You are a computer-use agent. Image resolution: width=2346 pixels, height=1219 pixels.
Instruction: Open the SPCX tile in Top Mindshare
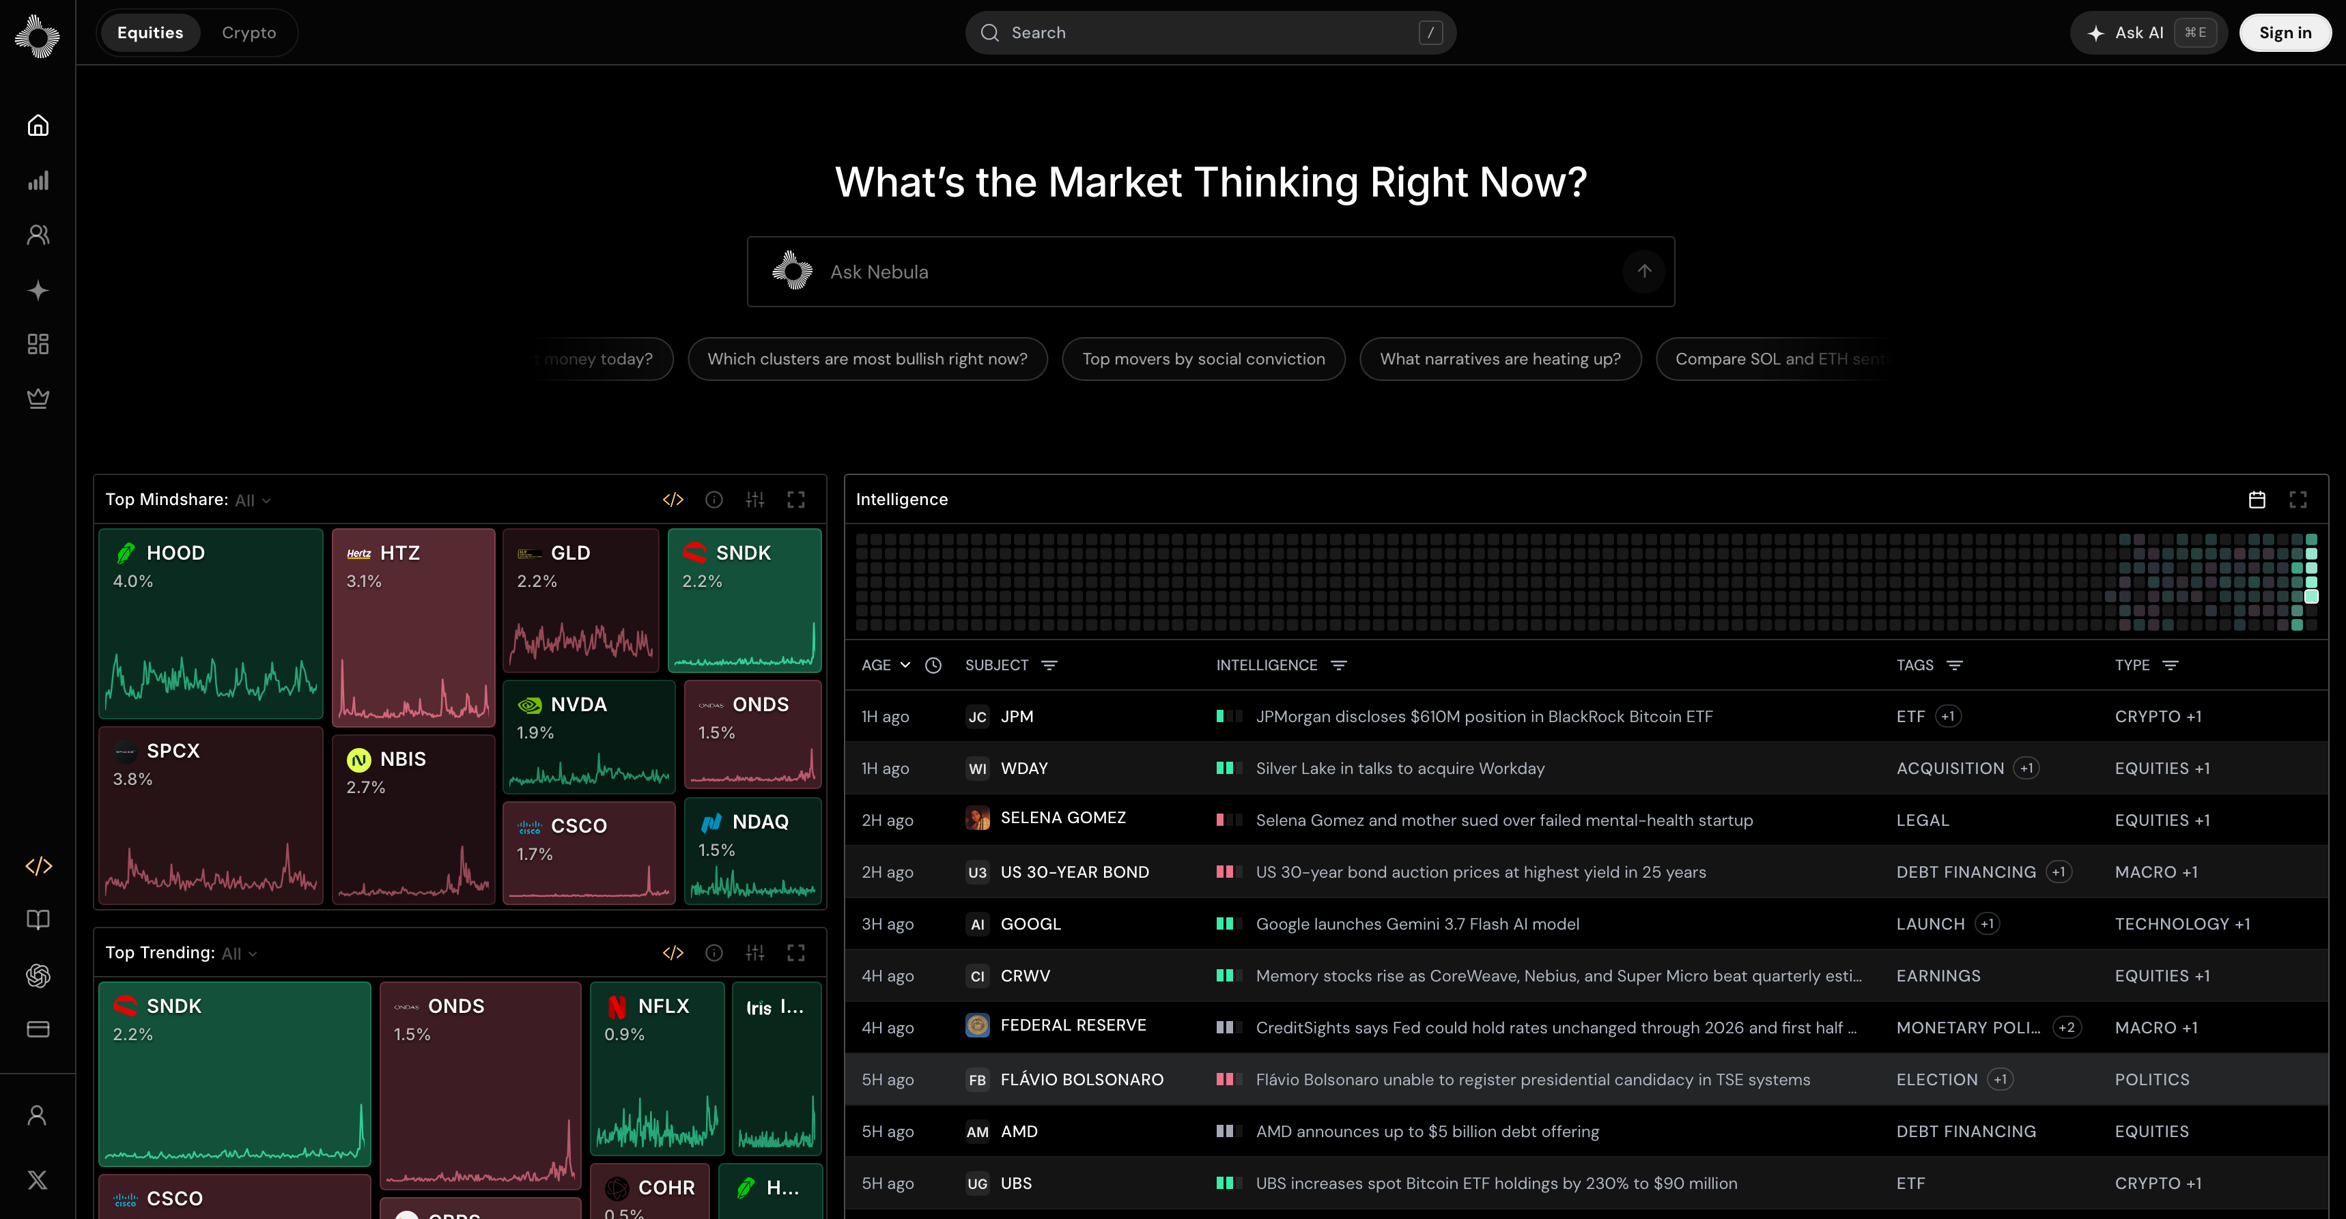coord(210,815)
